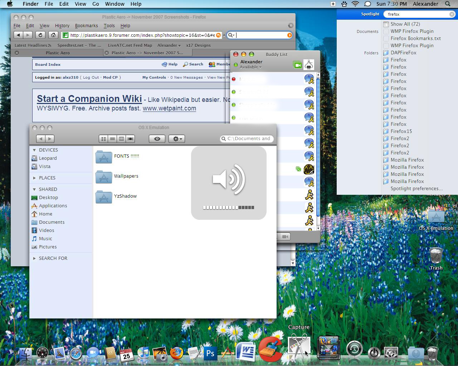Click Wi-Fi icon in menu bar
This screenshot has width=458, height=366.
pos(355,4)
